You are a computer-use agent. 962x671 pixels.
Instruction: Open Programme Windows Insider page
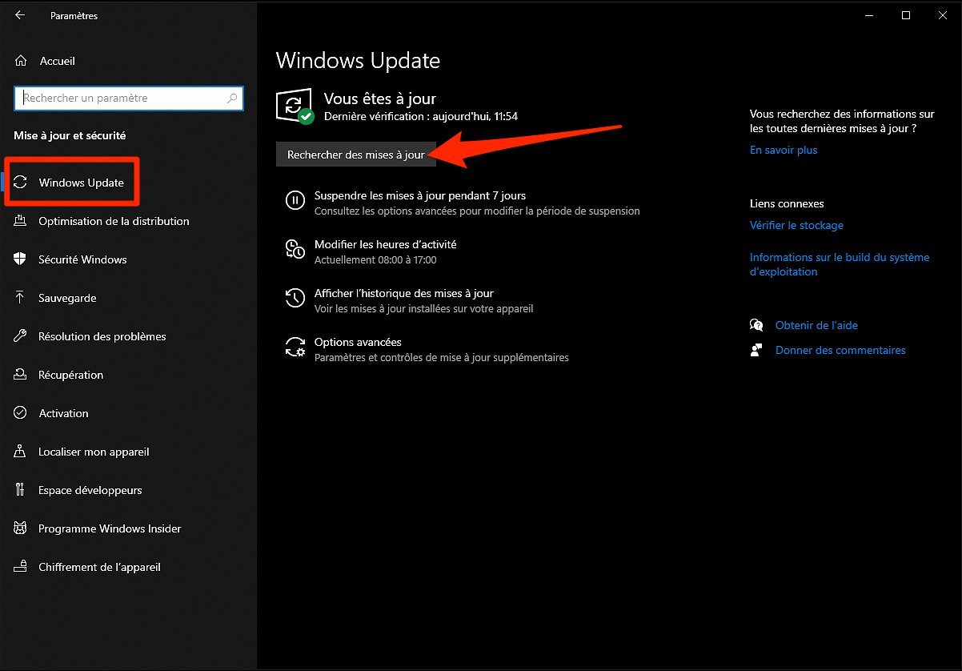[x=110, y=528]
